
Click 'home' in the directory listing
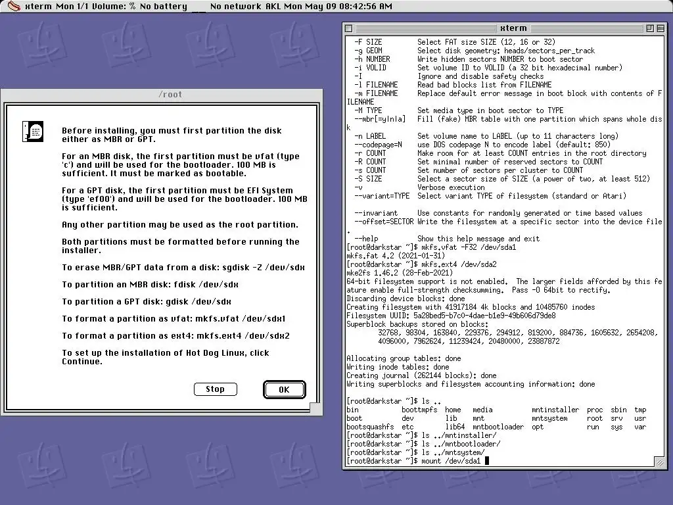453,410
